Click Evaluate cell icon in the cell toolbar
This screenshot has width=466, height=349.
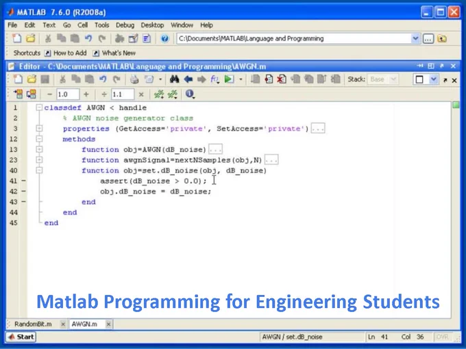(18, 94)
